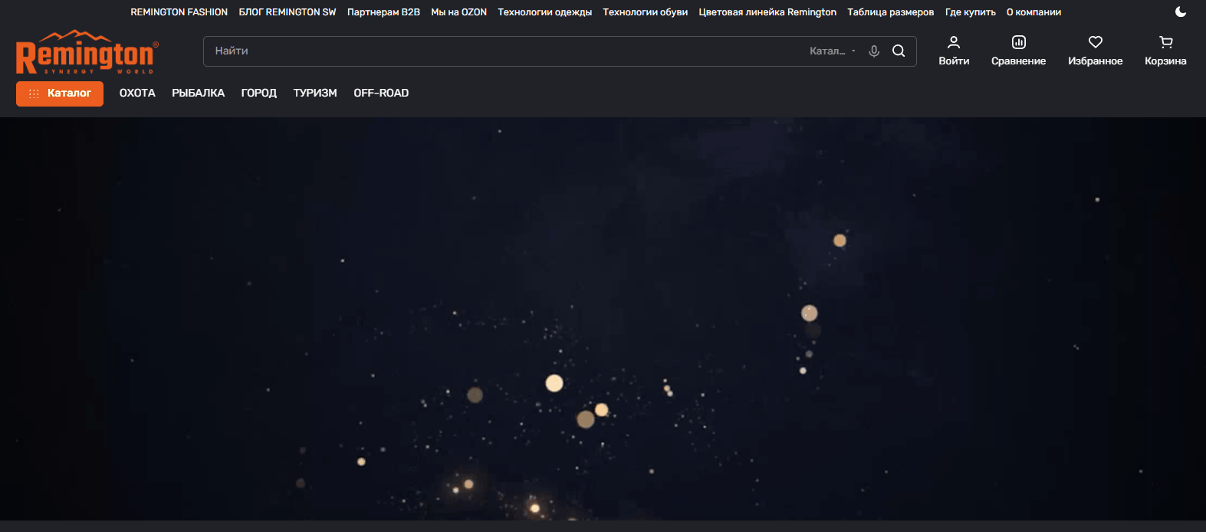Click the microphone voice search icon
This screenshot has height=532, width=1206.
(x=873, y=51)
